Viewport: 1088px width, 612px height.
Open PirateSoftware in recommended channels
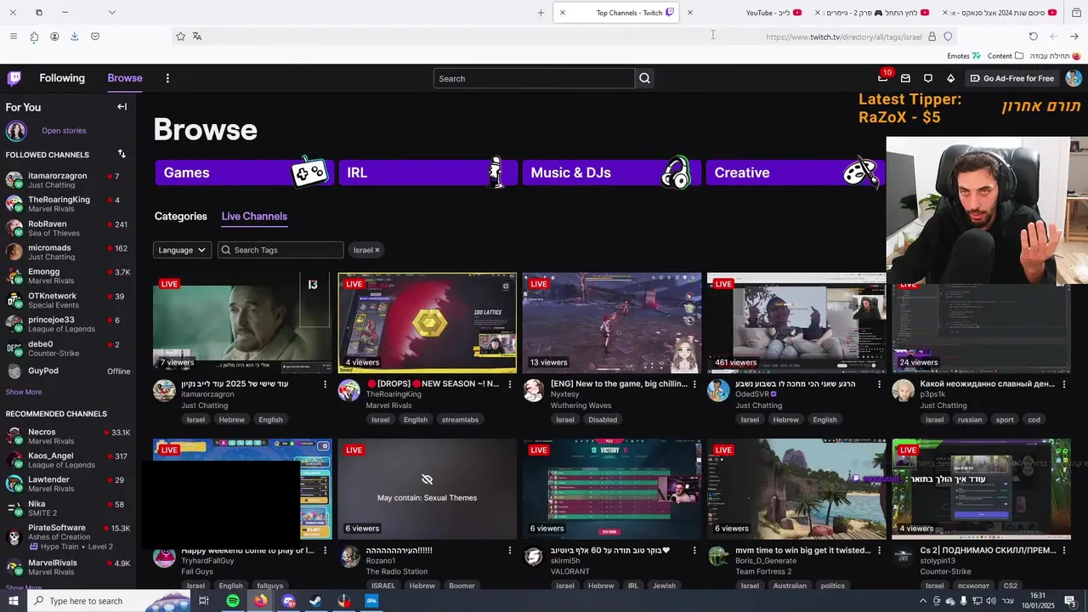point(68,536)
